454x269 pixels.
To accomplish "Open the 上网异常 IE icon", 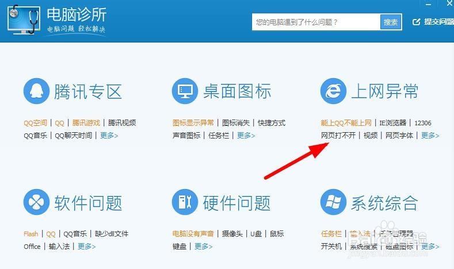I will pos(333,91).
